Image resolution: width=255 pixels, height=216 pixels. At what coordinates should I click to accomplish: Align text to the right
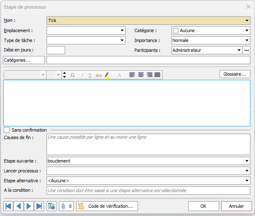pos(149,75)
